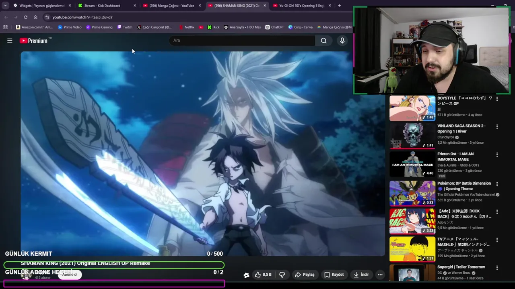Open the Çağrı Canpolat X bookmark
Viewport: 515px width, 289px height.
coord(154,27)
